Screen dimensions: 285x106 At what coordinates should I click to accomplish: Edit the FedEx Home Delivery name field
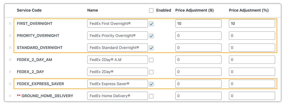[x=117, y=96]
